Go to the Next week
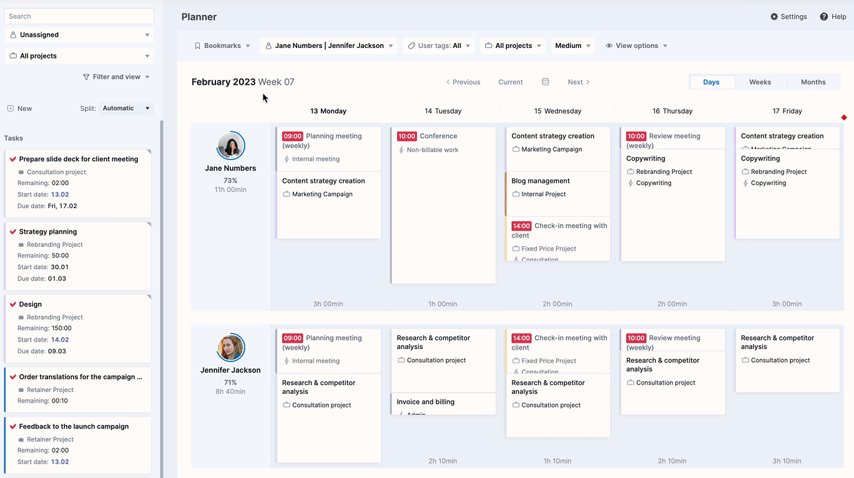 click(579, 82)
